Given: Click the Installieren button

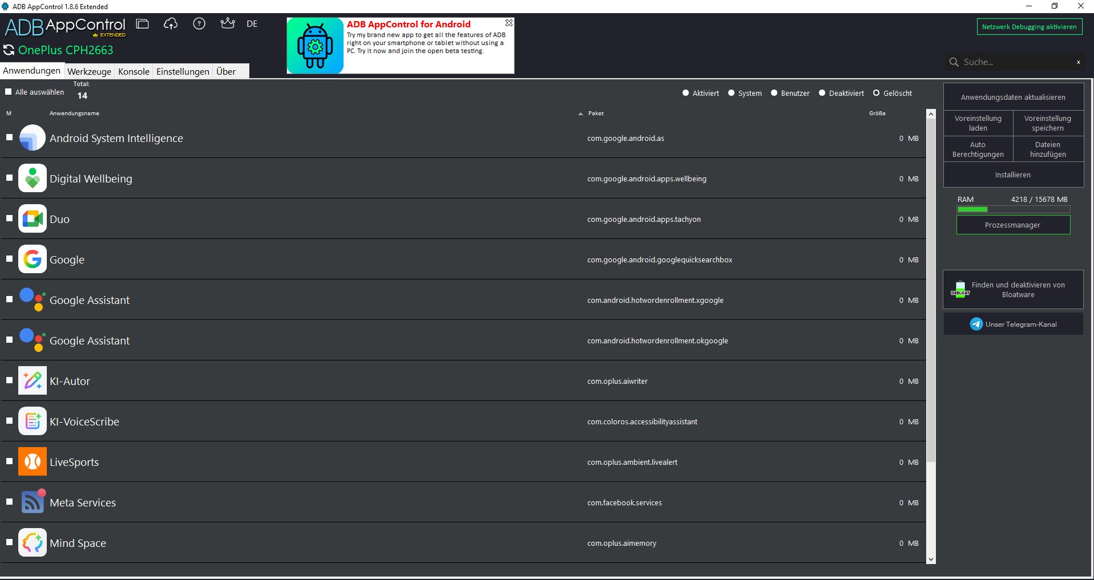Looking at the screenshot, I should (1013, 175).
